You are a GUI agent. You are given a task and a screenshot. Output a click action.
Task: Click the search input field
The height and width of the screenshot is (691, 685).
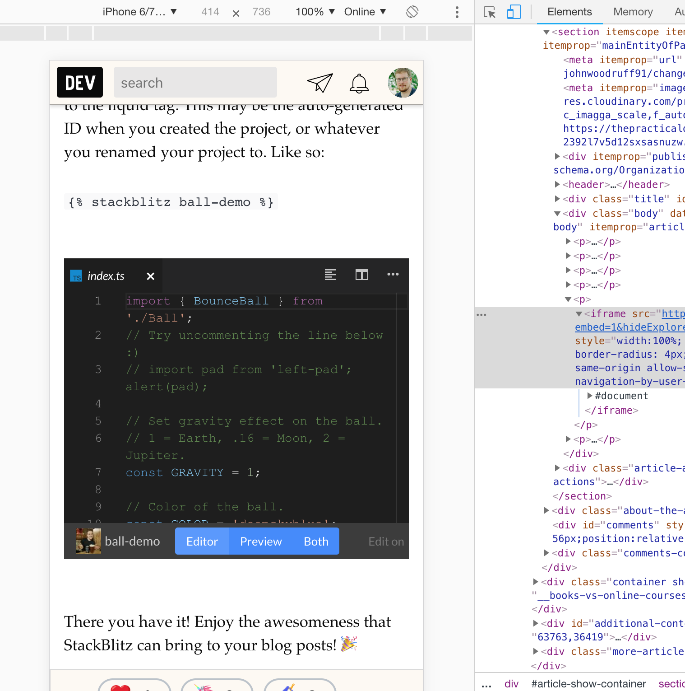195,82
